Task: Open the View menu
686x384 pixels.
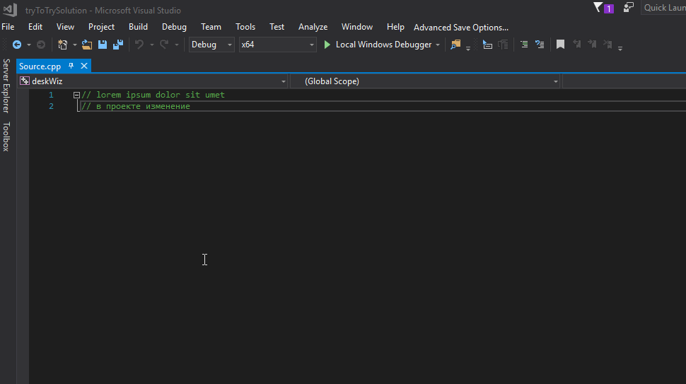Action: coord(65,27)
